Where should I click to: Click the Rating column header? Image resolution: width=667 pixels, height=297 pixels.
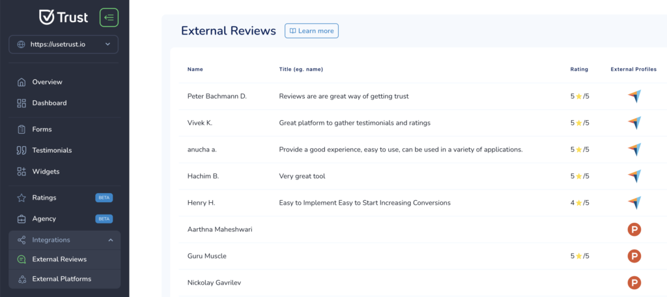click(x=579, y=69)
